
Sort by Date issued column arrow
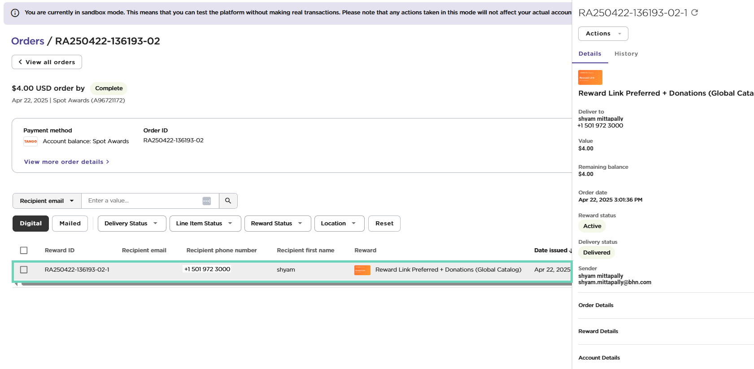click(570, 250)
